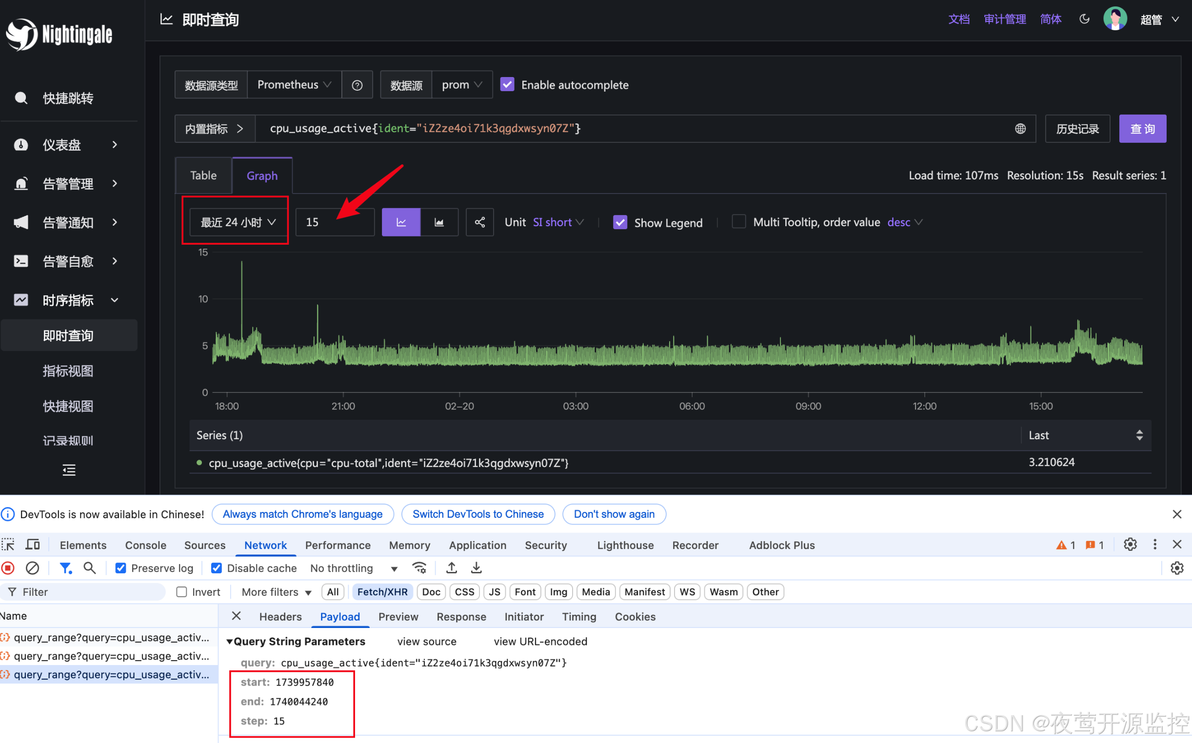
Task: Open DevTools settings gear icon
Action: (x=1130, y=545)
